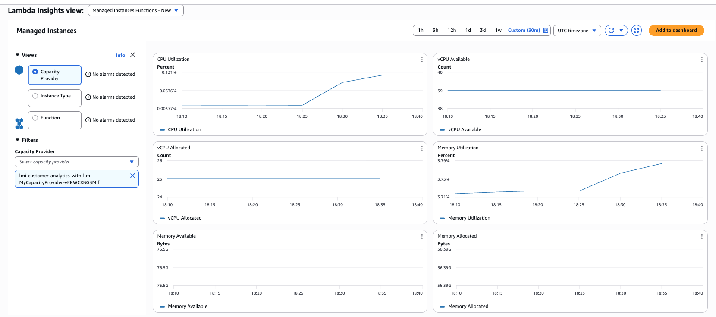Open vCPU Available widget options menu
This screenshot has width=716, height=317.
click(x=702, y=60)
